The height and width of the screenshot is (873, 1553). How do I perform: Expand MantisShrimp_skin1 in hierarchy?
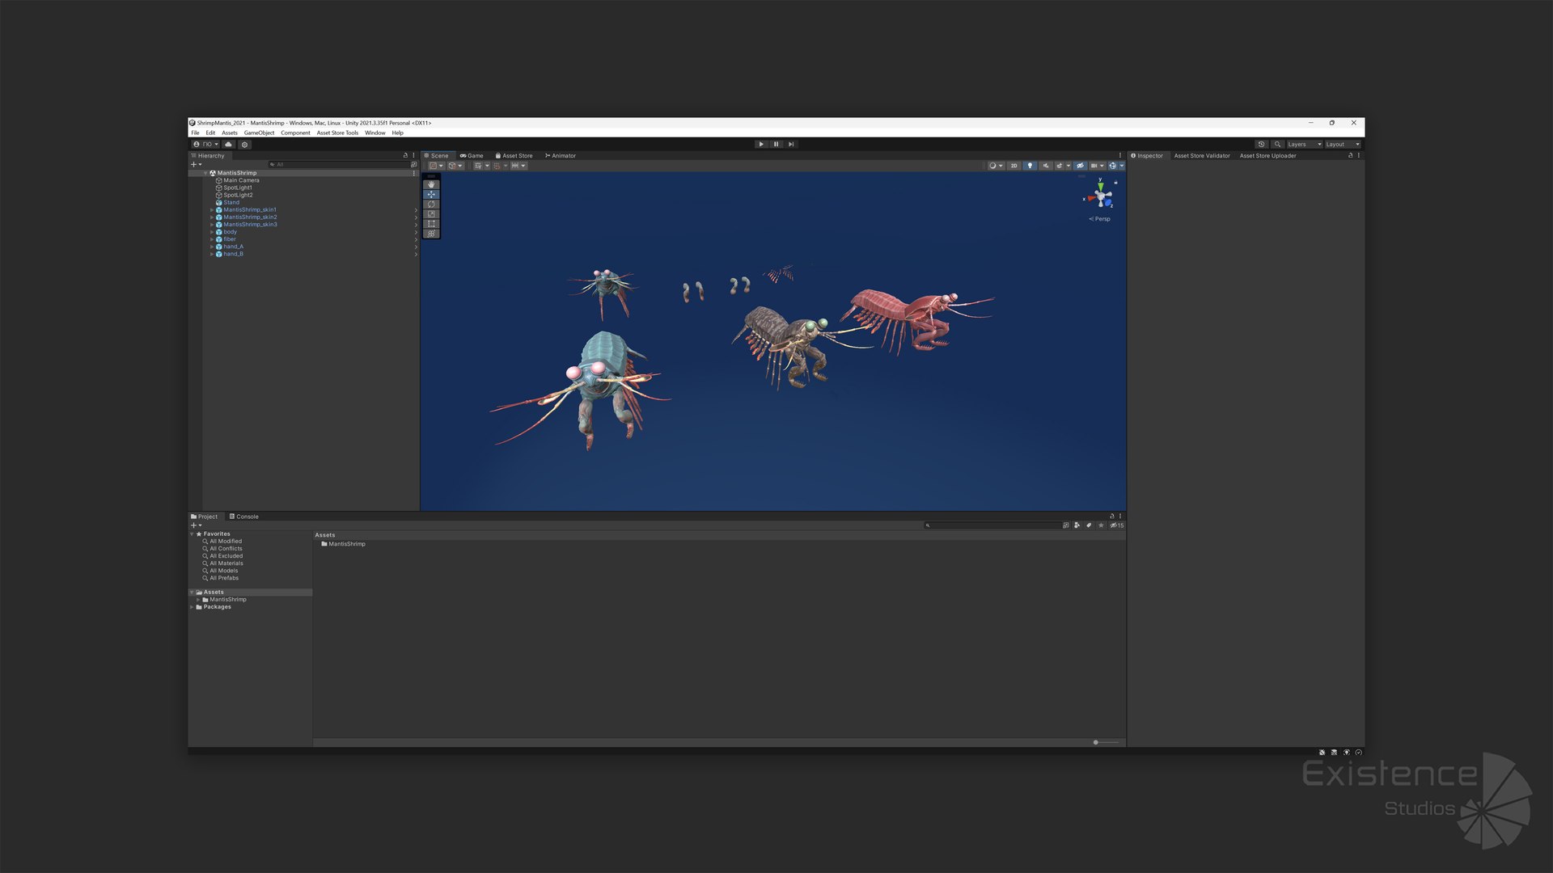[212, 210]
